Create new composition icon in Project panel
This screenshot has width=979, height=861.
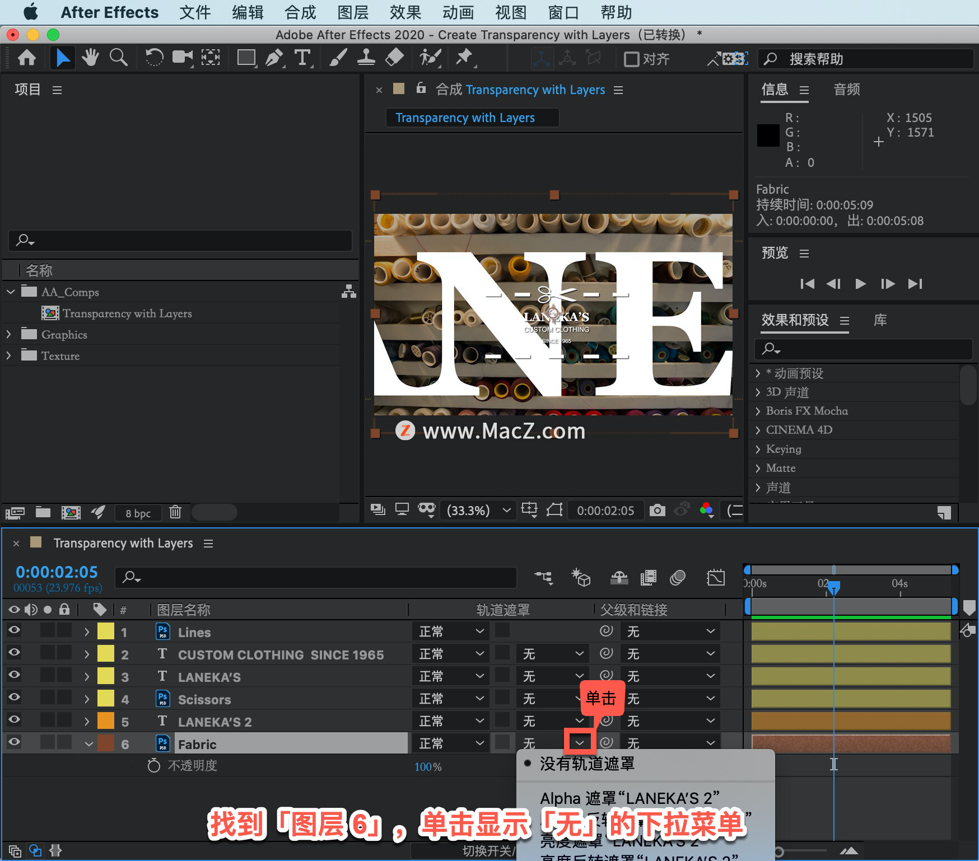[71, 512]
